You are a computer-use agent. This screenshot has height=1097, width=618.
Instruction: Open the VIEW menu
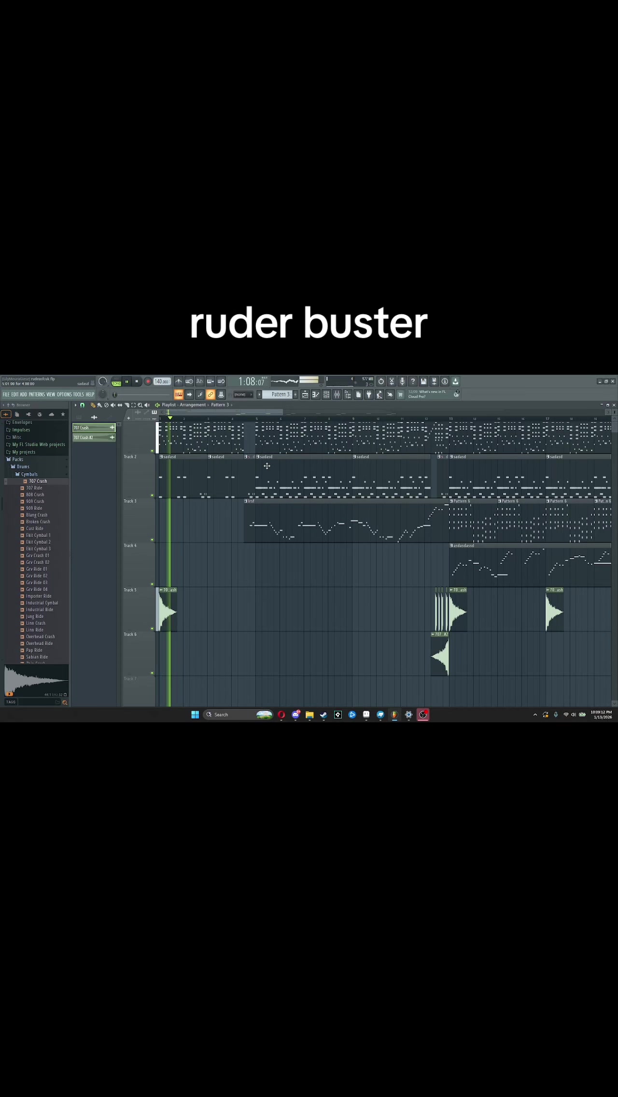point(51,394)
